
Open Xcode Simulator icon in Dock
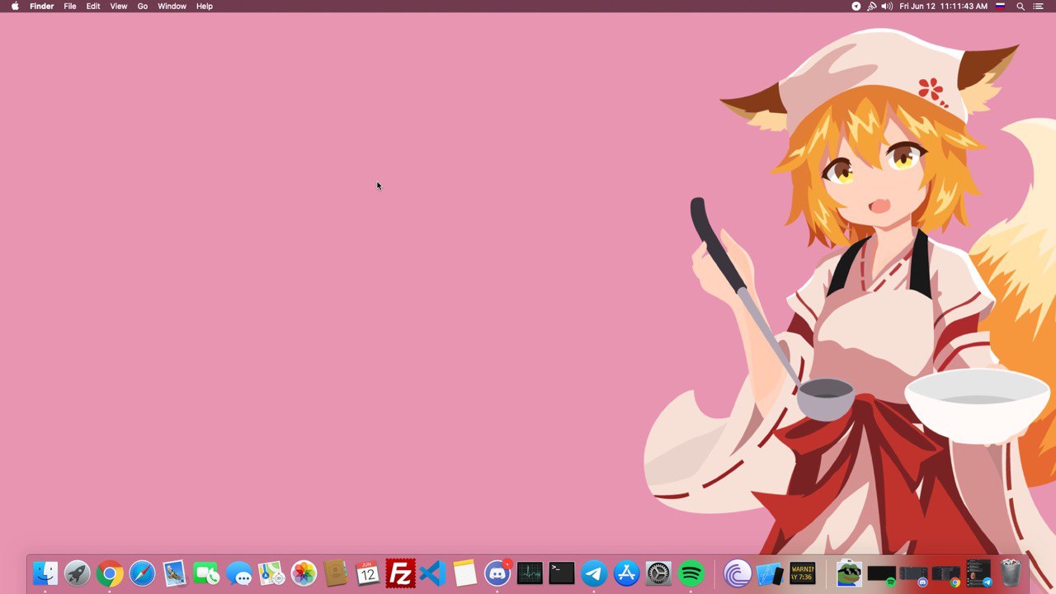770,573
